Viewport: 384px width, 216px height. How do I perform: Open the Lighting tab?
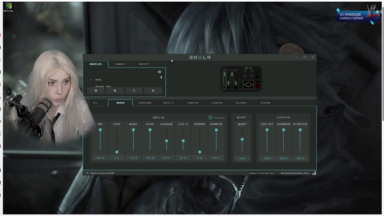click(x=217, y=103)
